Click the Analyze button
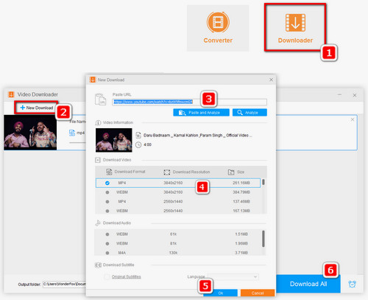Viewport: 368px width, 300px height. 250,113
